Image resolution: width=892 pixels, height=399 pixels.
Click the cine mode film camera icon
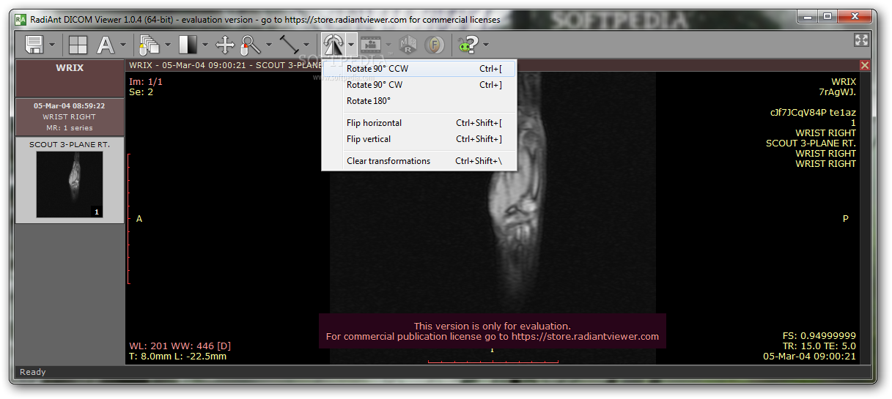click(371, 45)
